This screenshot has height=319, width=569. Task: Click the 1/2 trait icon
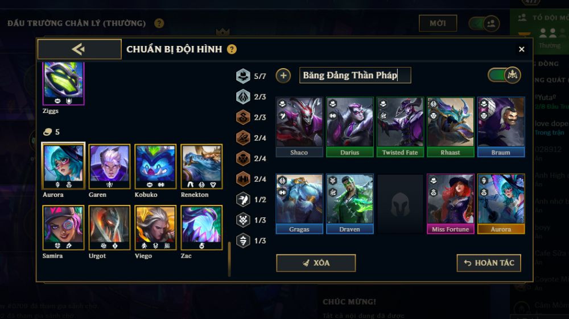pyautogui.click(x=243, y=199)
